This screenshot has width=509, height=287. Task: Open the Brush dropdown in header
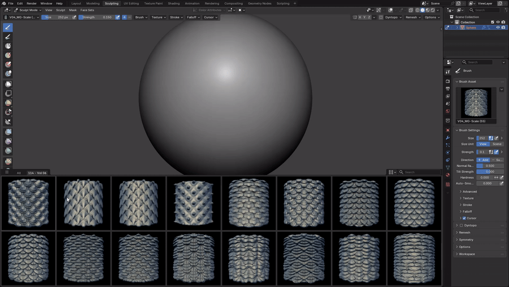click(141, 17)
